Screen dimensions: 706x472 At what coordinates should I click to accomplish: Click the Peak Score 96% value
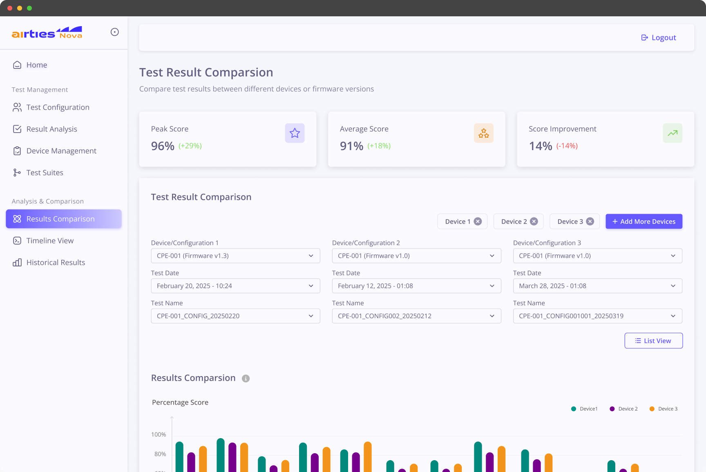[x=163, y=146]
